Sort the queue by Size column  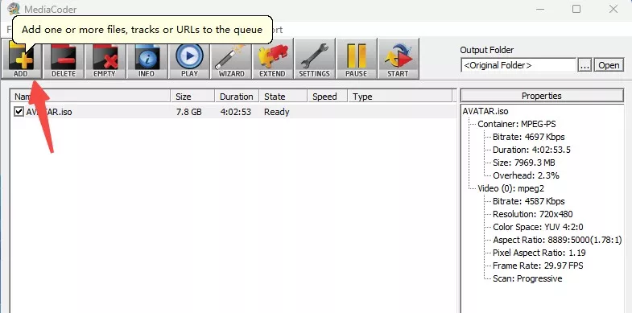(192, 97)
